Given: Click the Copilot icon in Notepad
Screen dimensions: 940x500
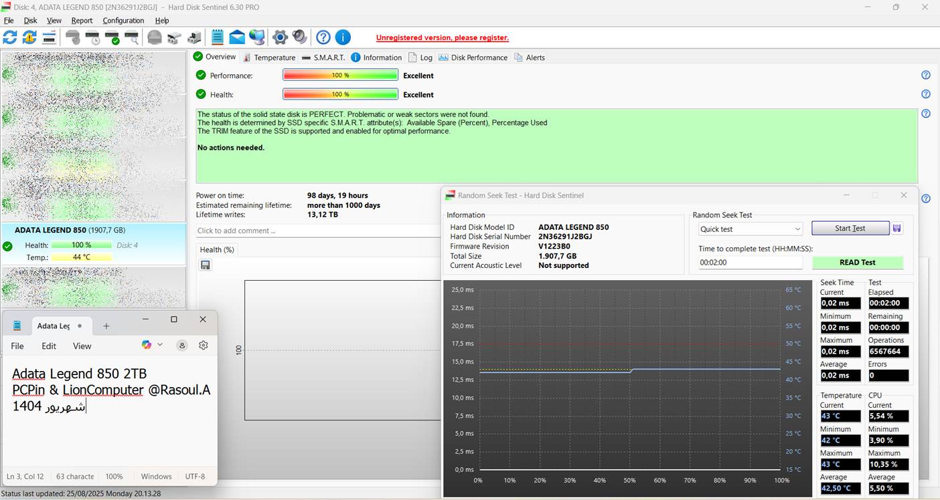Looking at the screenshot, I should pyautogui.click(x=147, y=345).
